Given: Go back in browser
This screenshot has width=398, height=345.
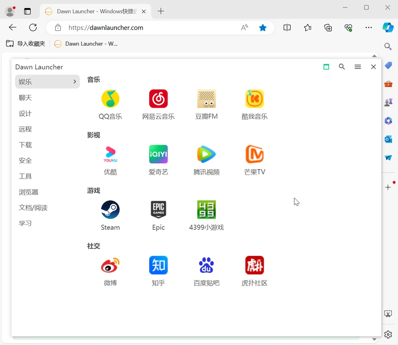Looking at the screenshot, I should pos(12,27).
